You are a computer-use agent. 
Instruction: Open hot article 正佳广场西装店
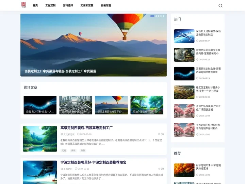[209, 108]
